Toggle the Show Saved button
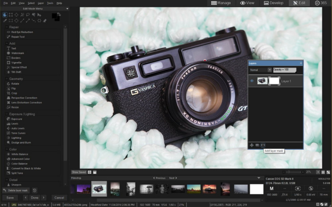This screenshot has height=207, width=332. 79,172
